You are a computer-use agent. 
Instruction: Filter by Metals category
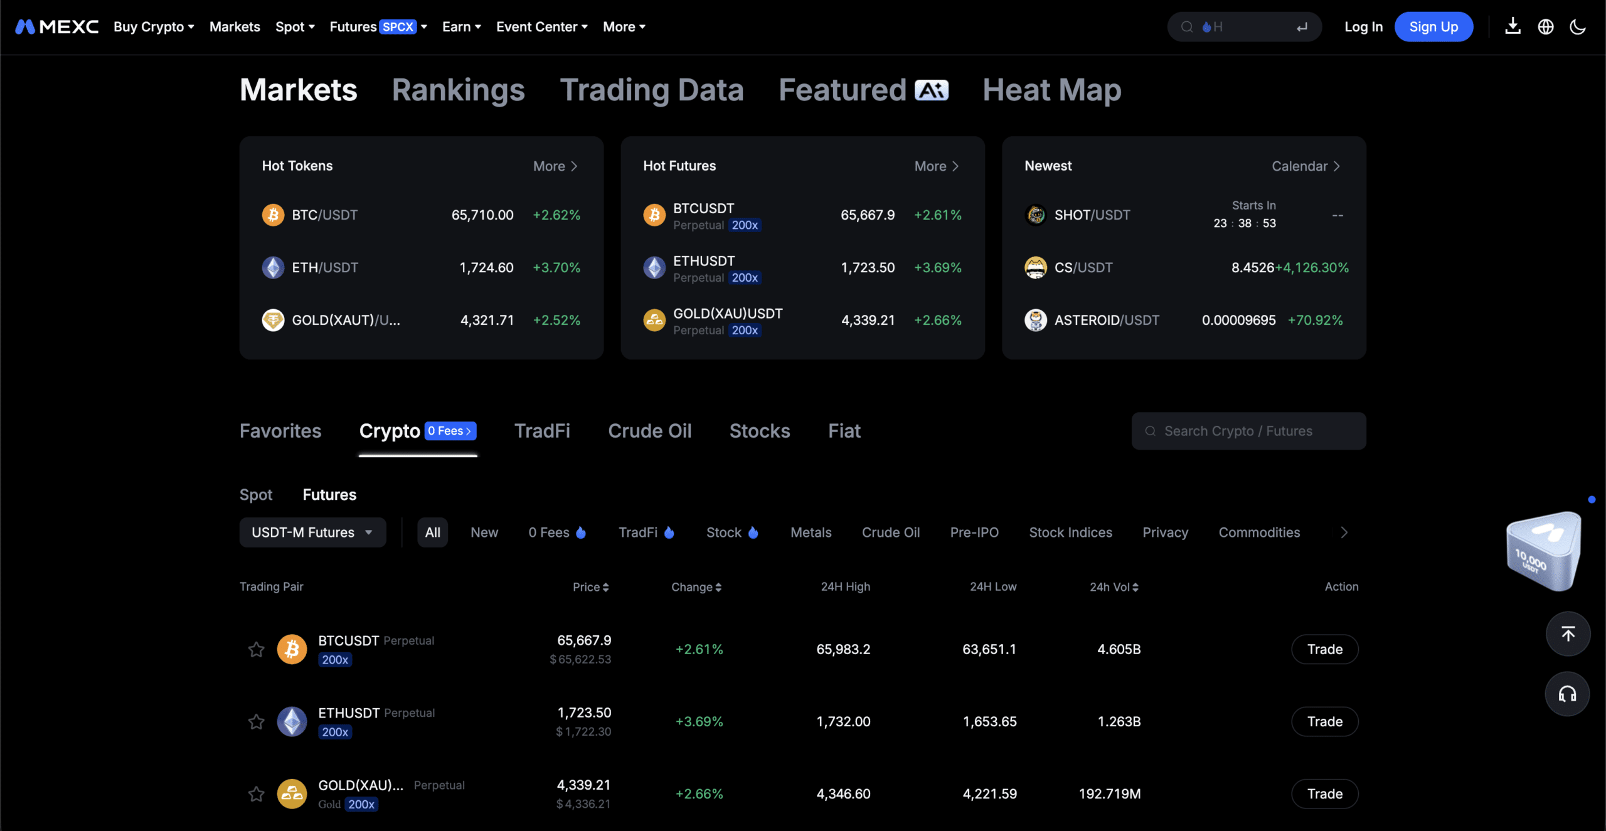(x=811, y=532)
